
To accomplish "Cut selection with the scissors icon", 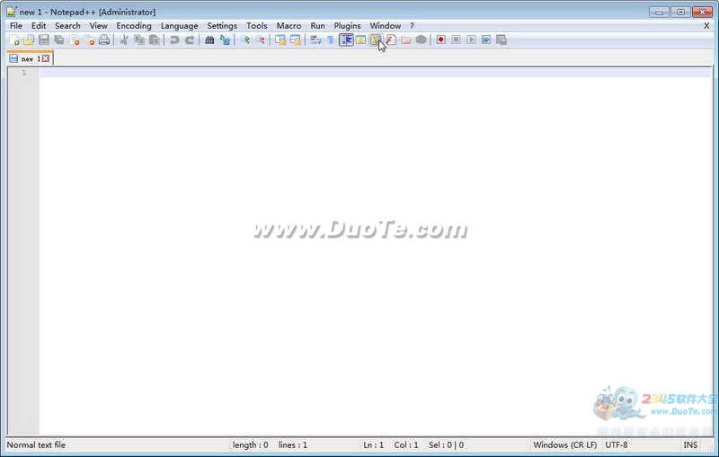I will (124, 40).
